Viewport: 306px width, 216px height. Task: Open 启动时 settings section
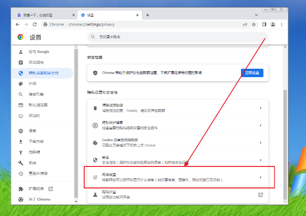(x=43, y=116)
